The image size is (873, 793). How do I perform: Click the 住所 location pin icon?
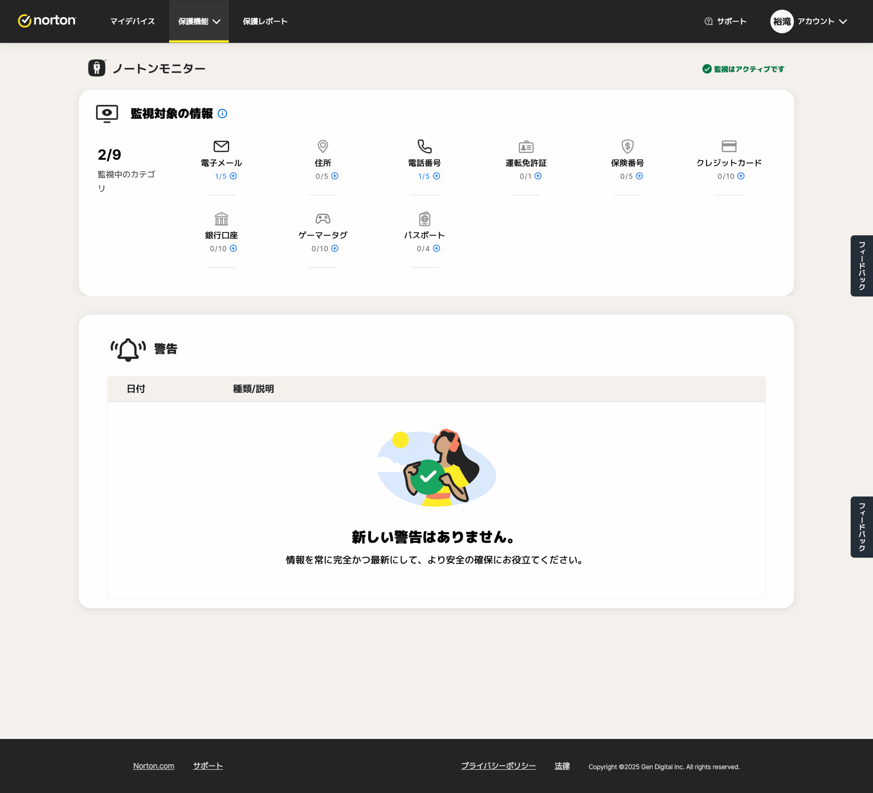click(x=323, y=146)
